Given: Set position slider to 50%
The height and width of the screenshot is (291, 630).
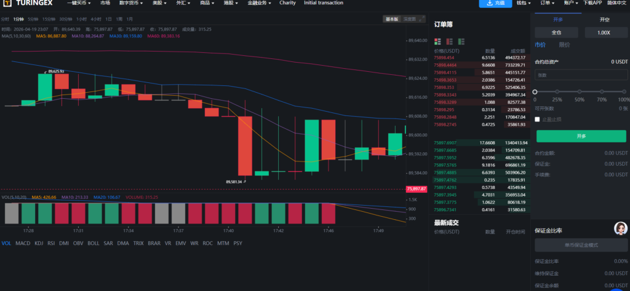Looking at the screenshot, I should pyautogui.click(x=579, y=92).
